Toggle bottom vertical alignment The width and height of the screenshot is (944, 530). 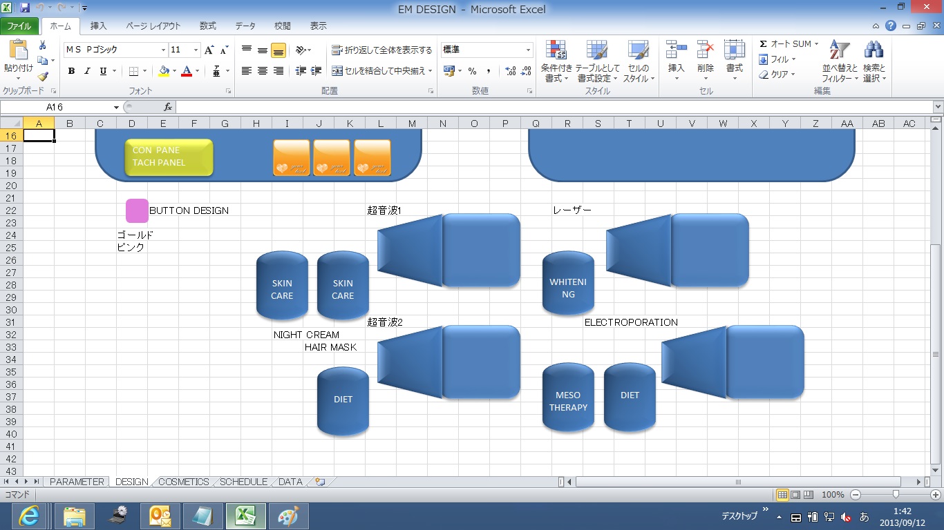(x=279, y=50)
